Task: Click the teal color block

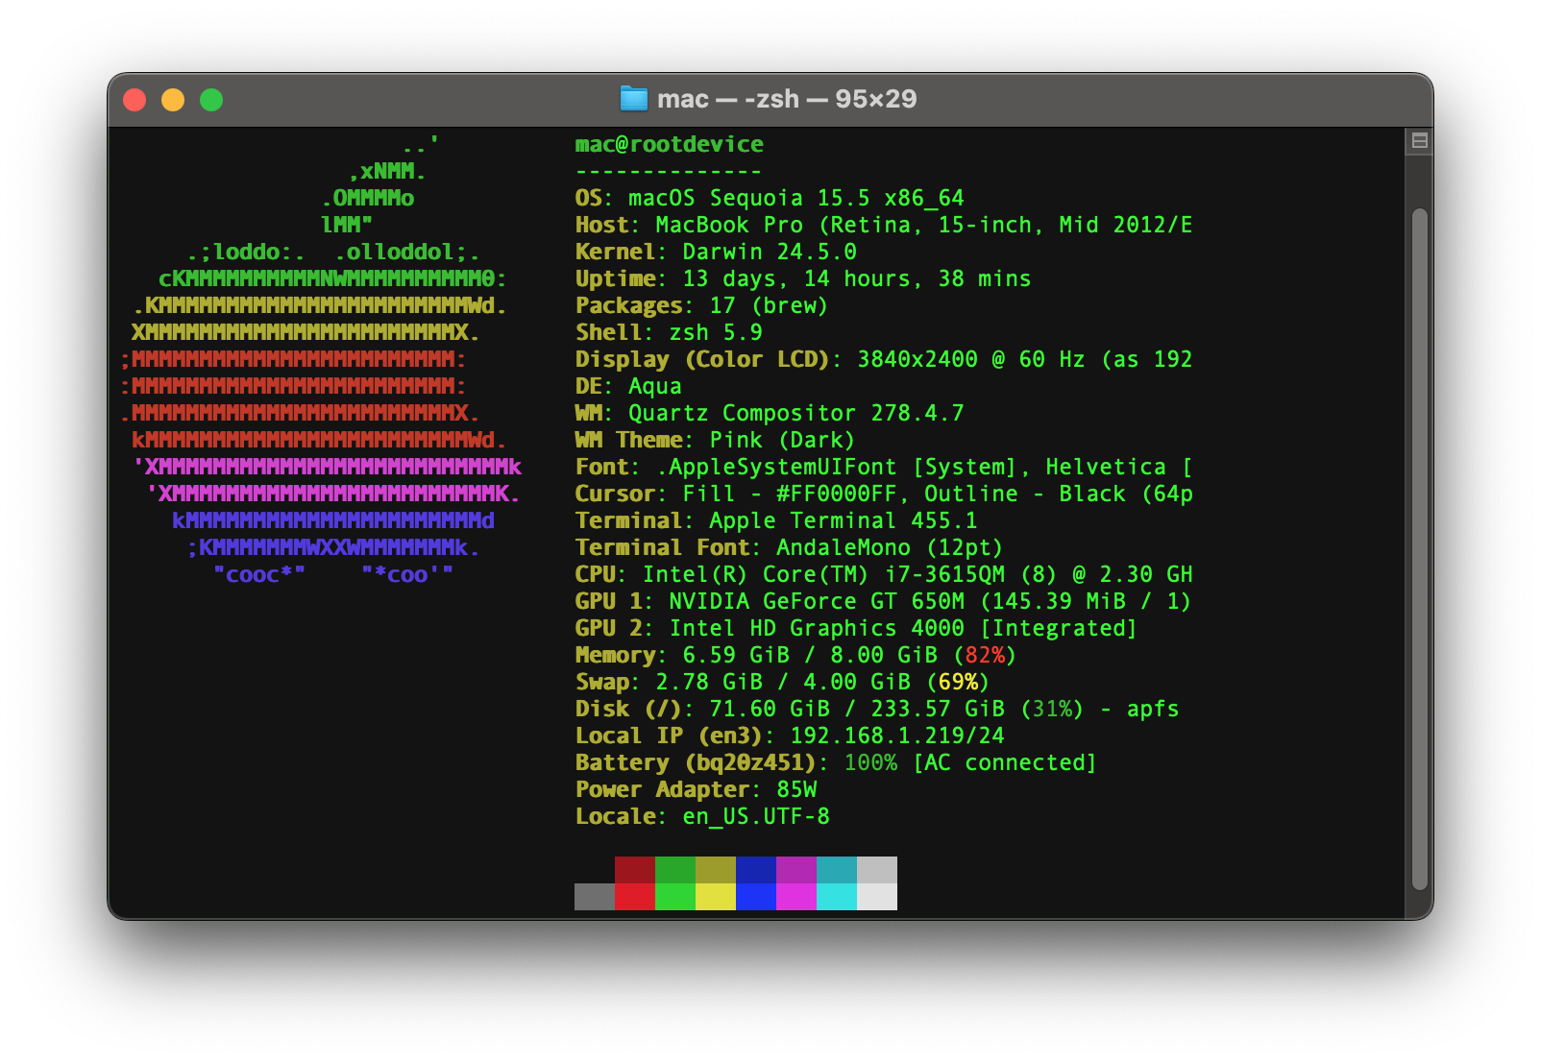Action: [x=837, y=870]
